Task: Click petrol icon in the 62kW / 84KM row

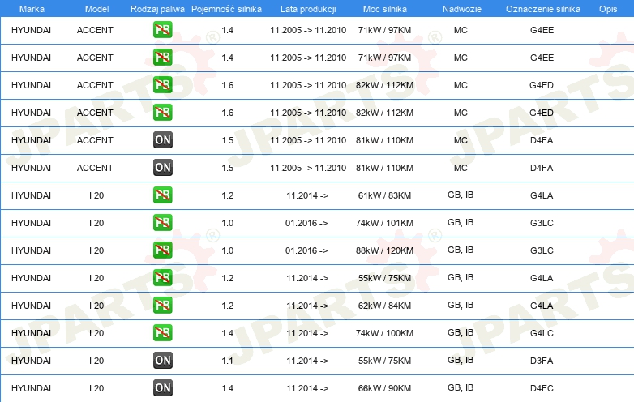Action: click(x=162, y=306)
